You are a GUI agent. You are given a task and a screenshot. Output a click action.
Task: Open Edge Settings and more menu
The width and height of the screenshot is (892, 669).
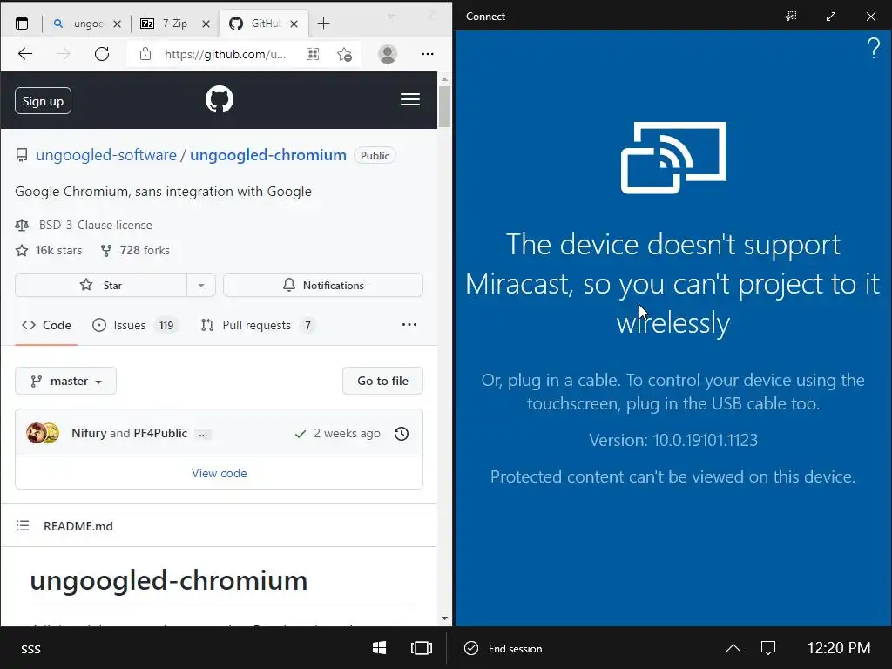[x=427, y=54]
